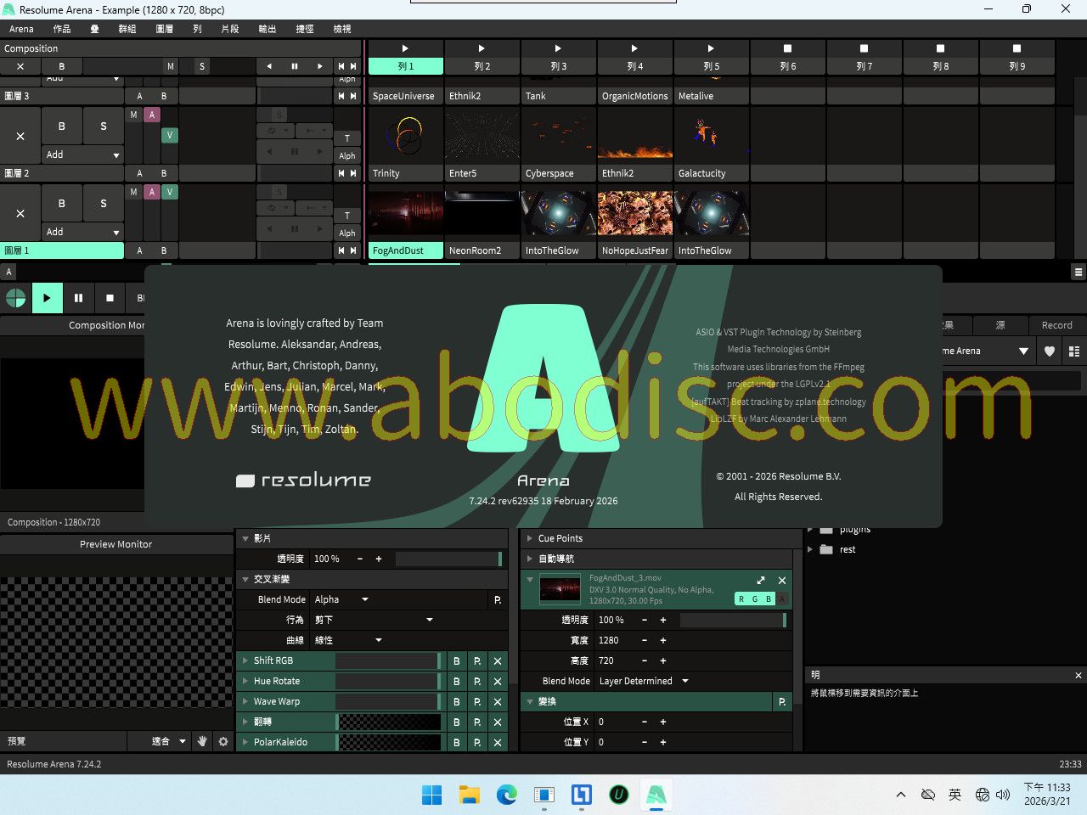Click the expand arrows icon for FogAndDust_3.mov
This screenshot has width=1087, height=815.
[761, 581]
